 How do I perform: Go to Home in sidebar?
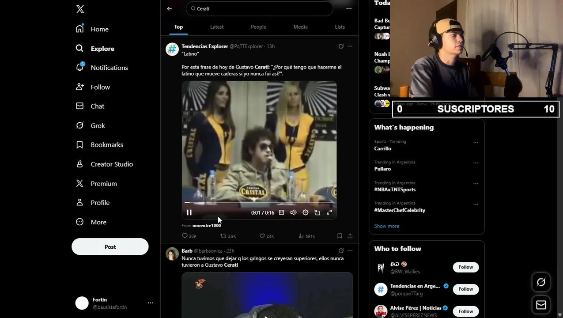92,29
